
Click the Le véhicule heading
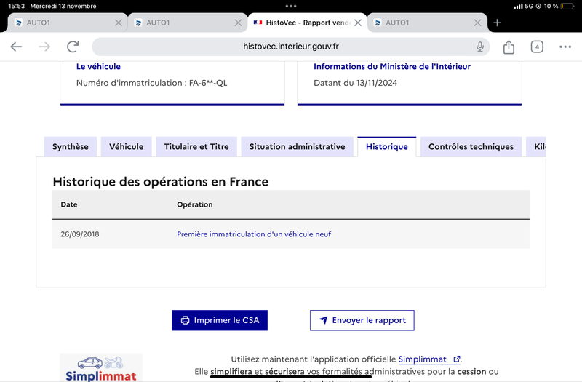(x=98, y=66)
